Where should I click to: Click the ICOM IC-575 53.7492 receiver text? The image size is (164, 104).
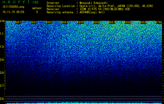point(105,9)
